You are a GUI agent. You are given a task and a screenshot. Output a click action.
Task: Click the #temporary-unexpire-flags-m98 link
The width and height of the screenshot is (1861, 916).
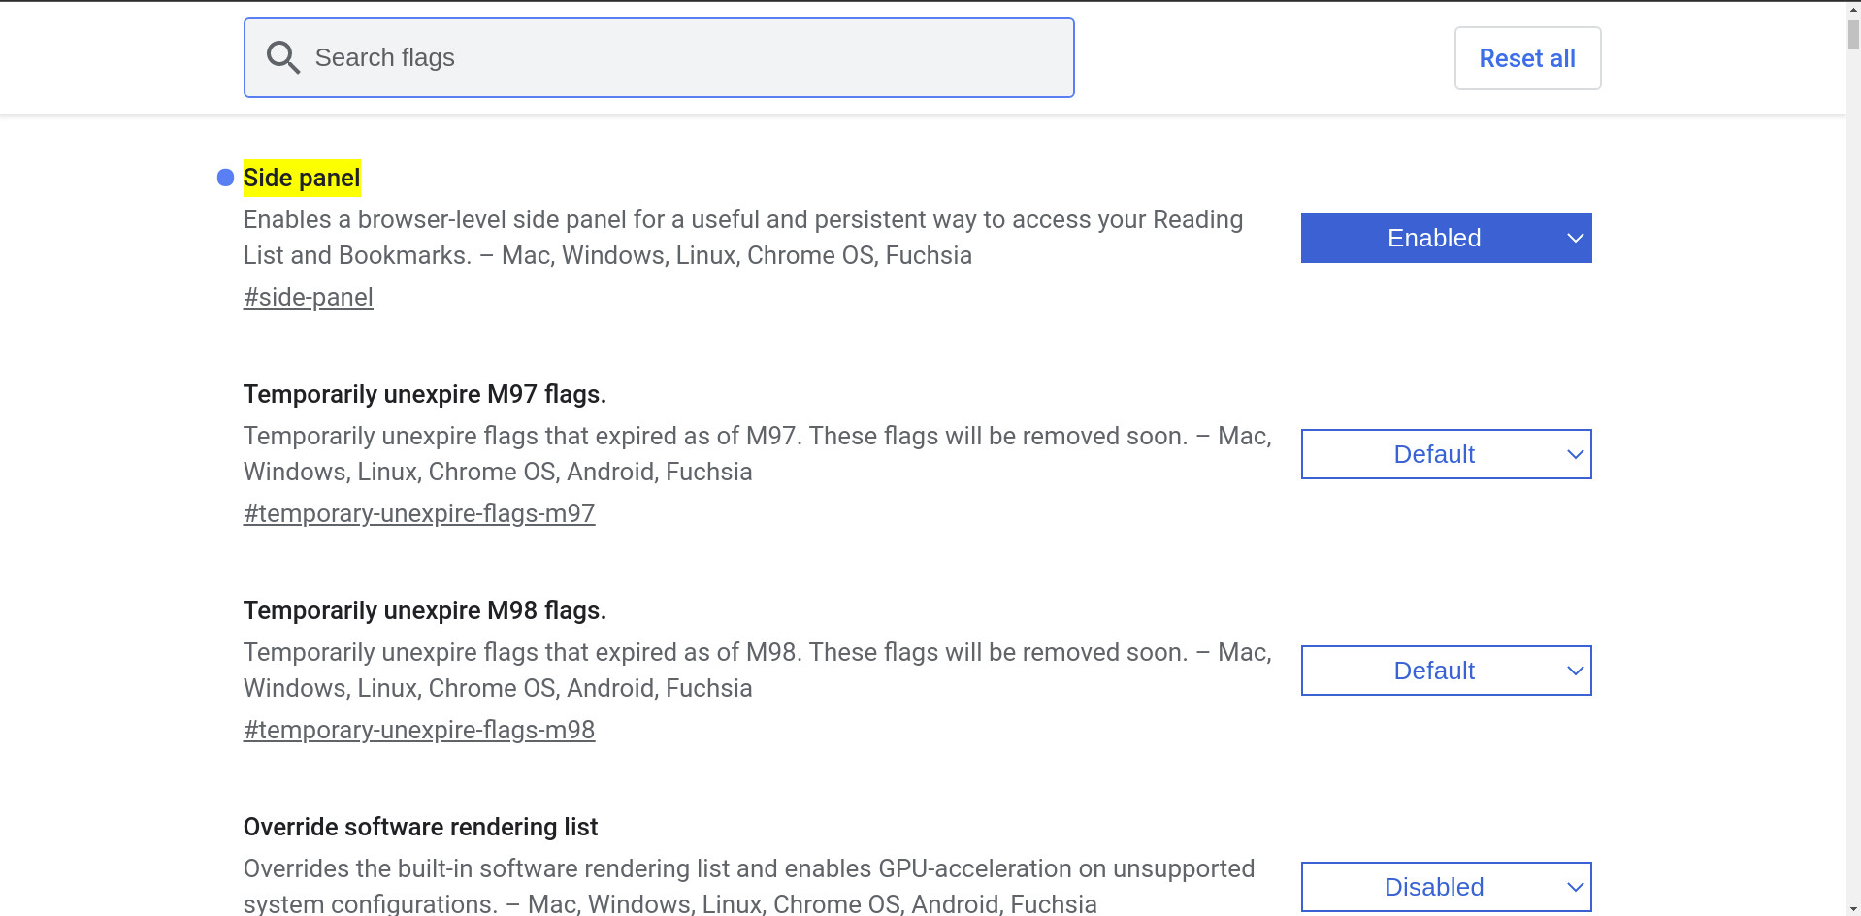418,730
